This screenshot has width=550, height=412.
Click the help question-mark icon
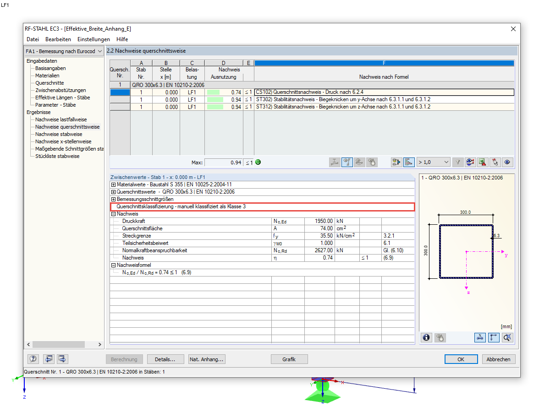click(x=33, y=359)
